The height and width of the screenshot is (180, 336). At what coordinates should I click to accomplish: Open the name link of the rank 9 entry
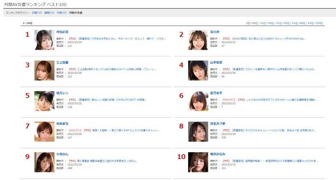pos(62,154)
